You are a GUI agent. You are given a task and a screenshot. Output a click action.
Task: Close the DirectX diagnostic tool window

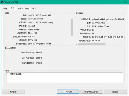pos(125,2)
